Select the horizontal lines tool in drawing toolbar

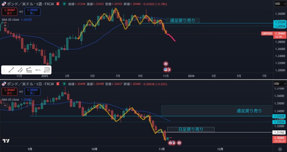(x=47, y=70)
